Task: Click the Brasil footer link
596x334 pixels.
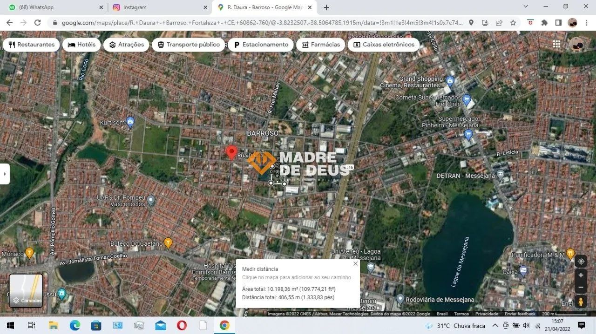Action: [442, 314]
